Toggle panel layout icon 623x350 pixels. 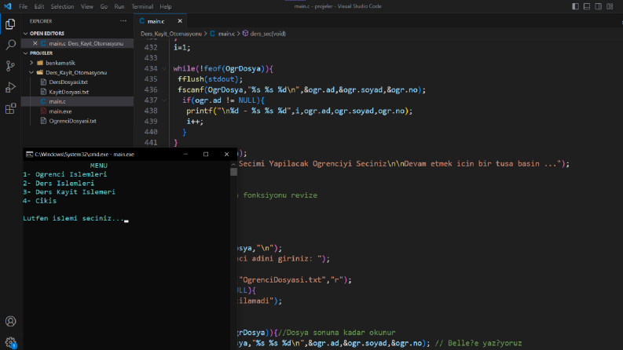pos(587,6)
